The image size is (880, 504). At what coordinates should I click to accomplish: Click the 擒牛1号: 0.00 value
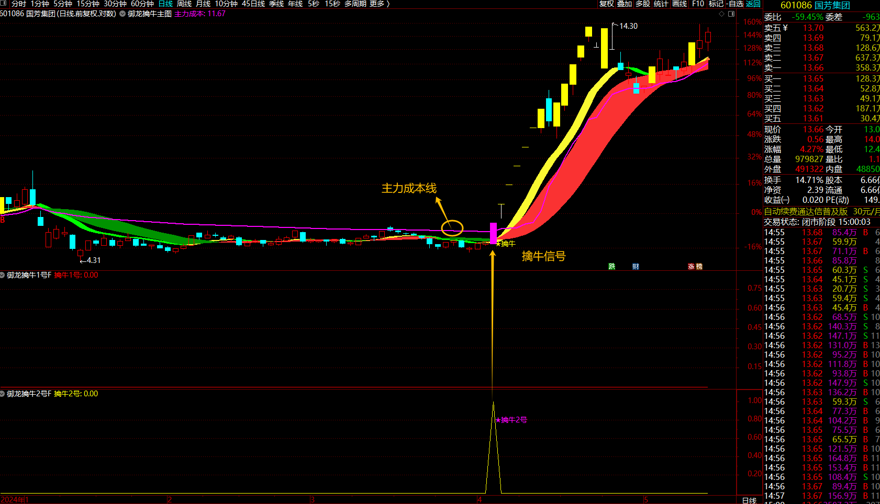pyautogui.click(x=76, y=275)
